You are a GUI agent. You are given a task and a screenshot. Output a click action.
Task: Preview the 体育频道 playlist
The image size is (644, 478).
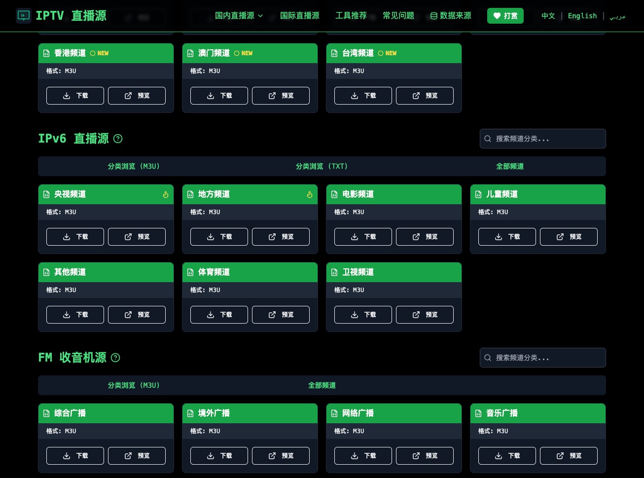click(x=281, y=315)
